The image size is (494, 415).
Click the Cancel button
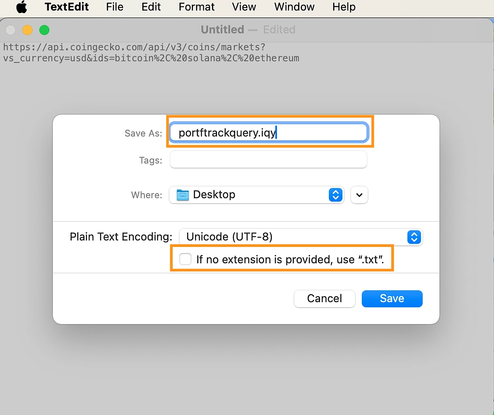tap(325, 298)
